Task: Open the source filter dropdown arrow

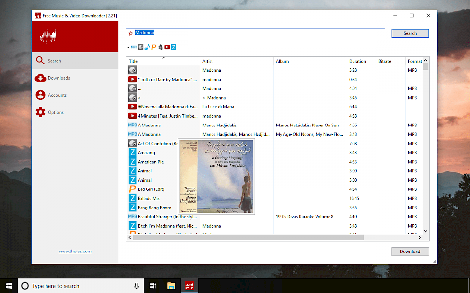Action: pyautogui.click(x=128, y=47)
